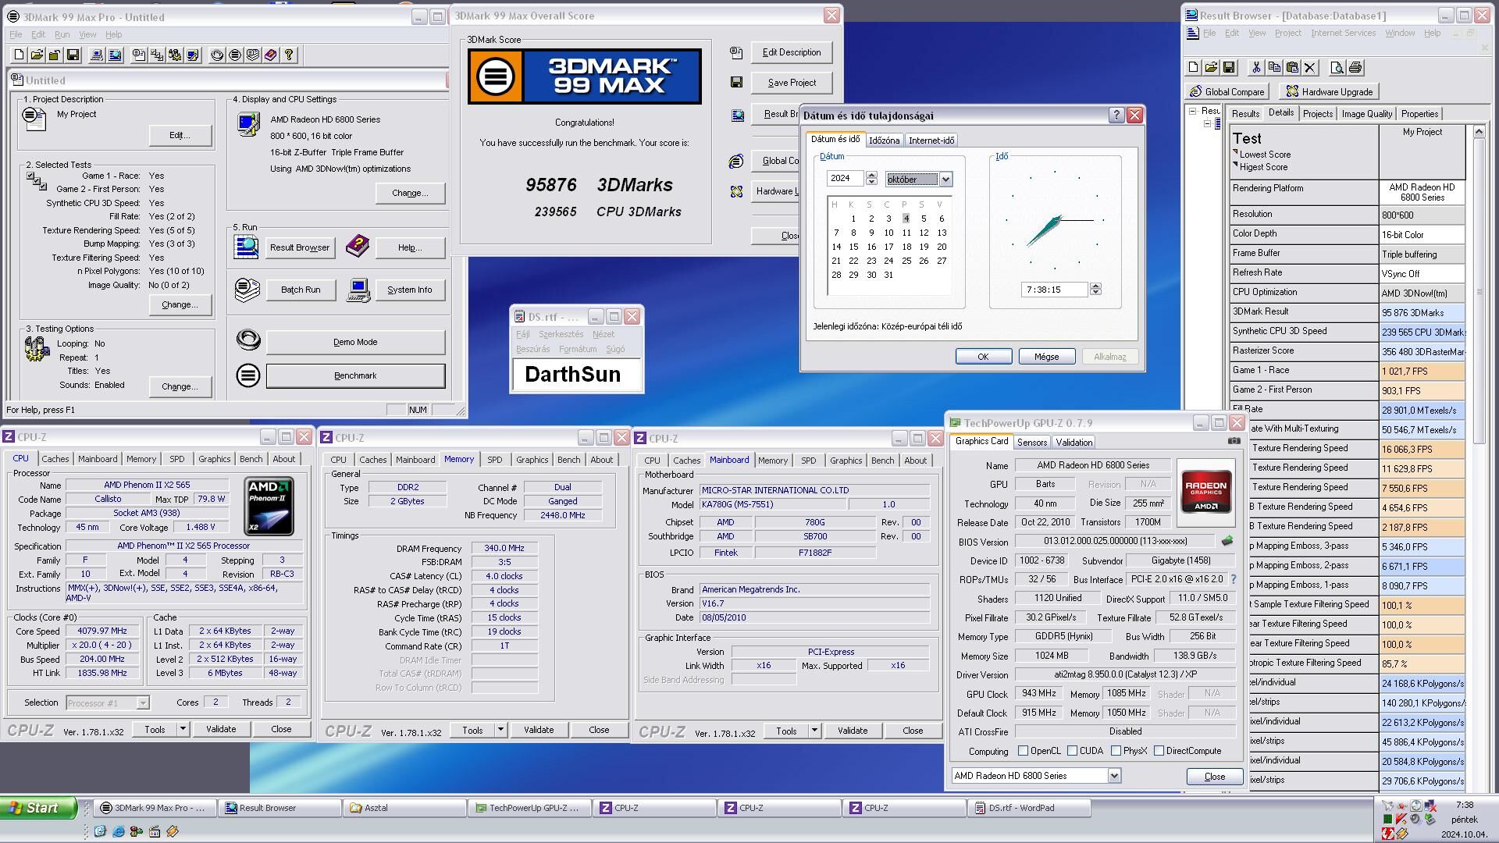The width and height of the screenshot is (1499, 843).
Task: Open Tools dropdown arrow in Memory tab CPU-Z window
Action: coord(500,731)
